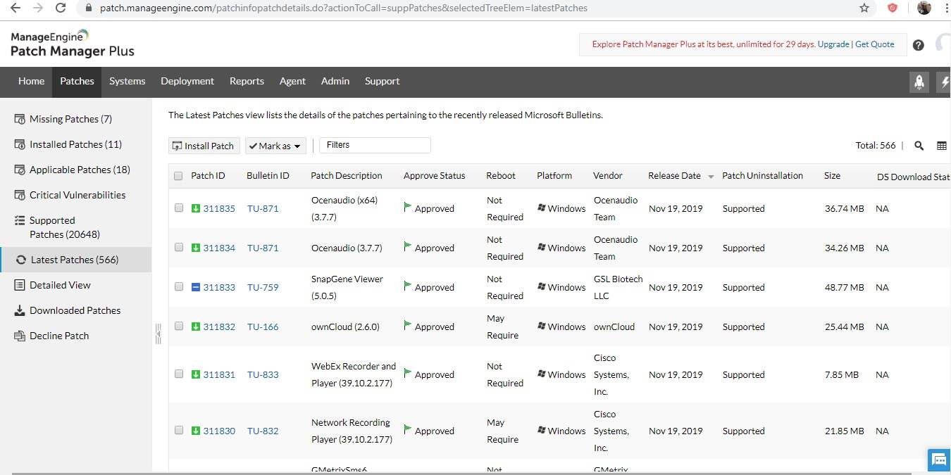Open the Mark as dropdown
The height and width of the screenshot is (475, 951).
click(275, 146)
